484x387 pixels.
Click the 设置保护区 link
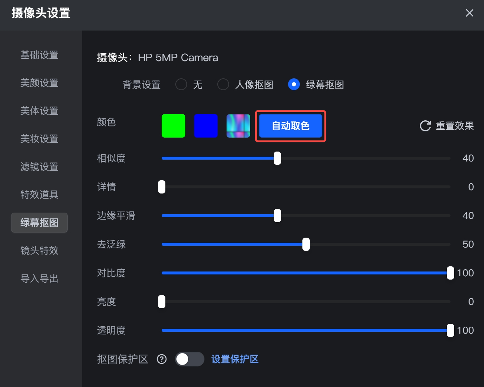pyautogui.click(x=235, y=359)
